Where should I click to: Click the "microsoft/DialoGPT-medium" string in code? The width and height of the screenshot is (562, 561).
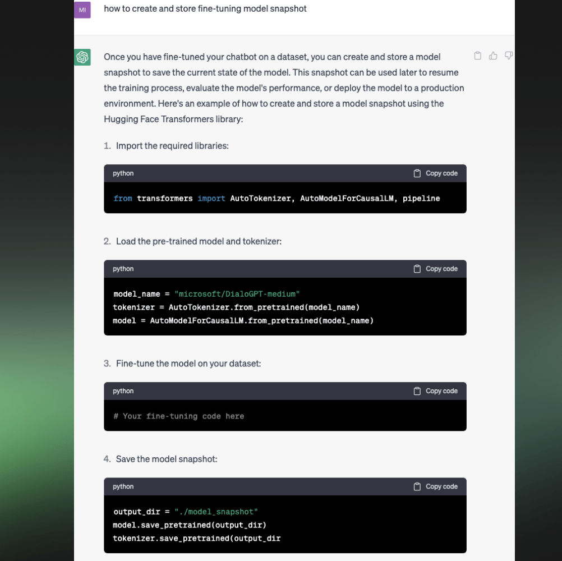237,294
